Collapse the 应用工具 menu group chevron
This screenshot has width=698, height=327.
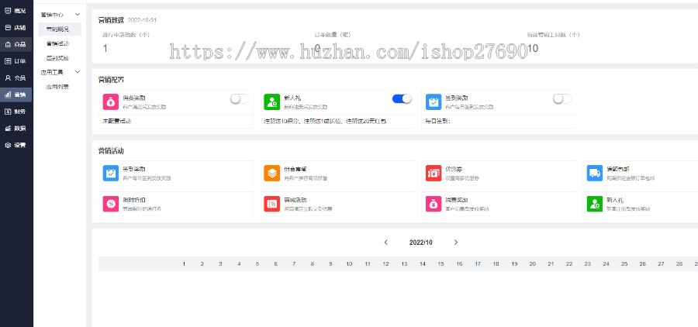[x=78, y=71]
